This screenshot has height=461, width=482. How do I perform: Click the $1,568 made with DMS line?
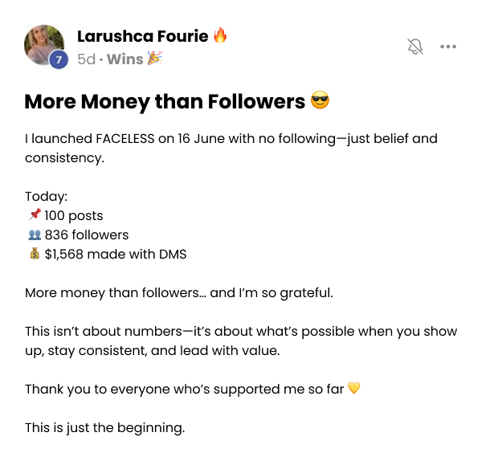[116, 255]
